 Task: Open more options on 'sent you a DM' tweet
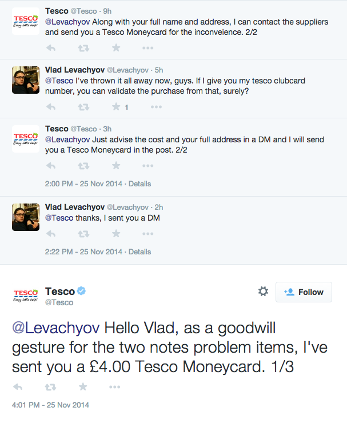(148, 234)
